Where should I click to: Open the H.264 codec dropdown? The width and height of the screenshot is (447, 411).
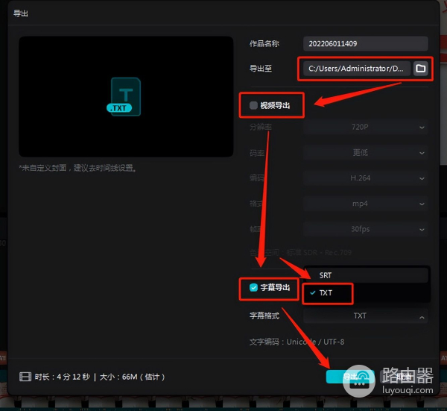point(366,178)
